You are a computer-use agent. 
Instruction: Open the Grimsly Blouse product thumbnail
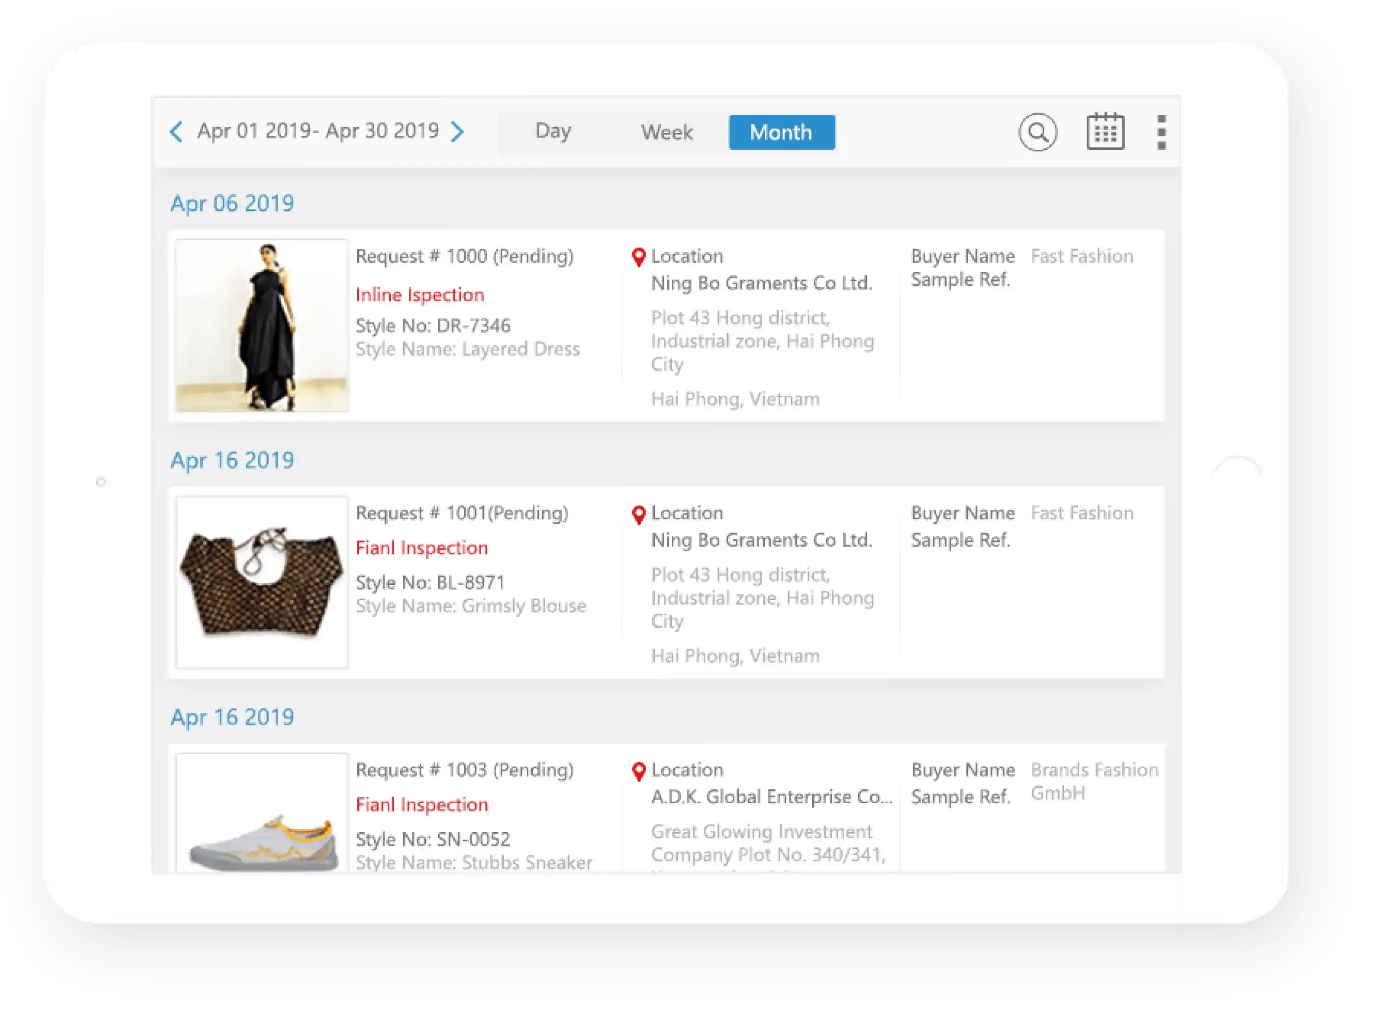click(262, 582)
